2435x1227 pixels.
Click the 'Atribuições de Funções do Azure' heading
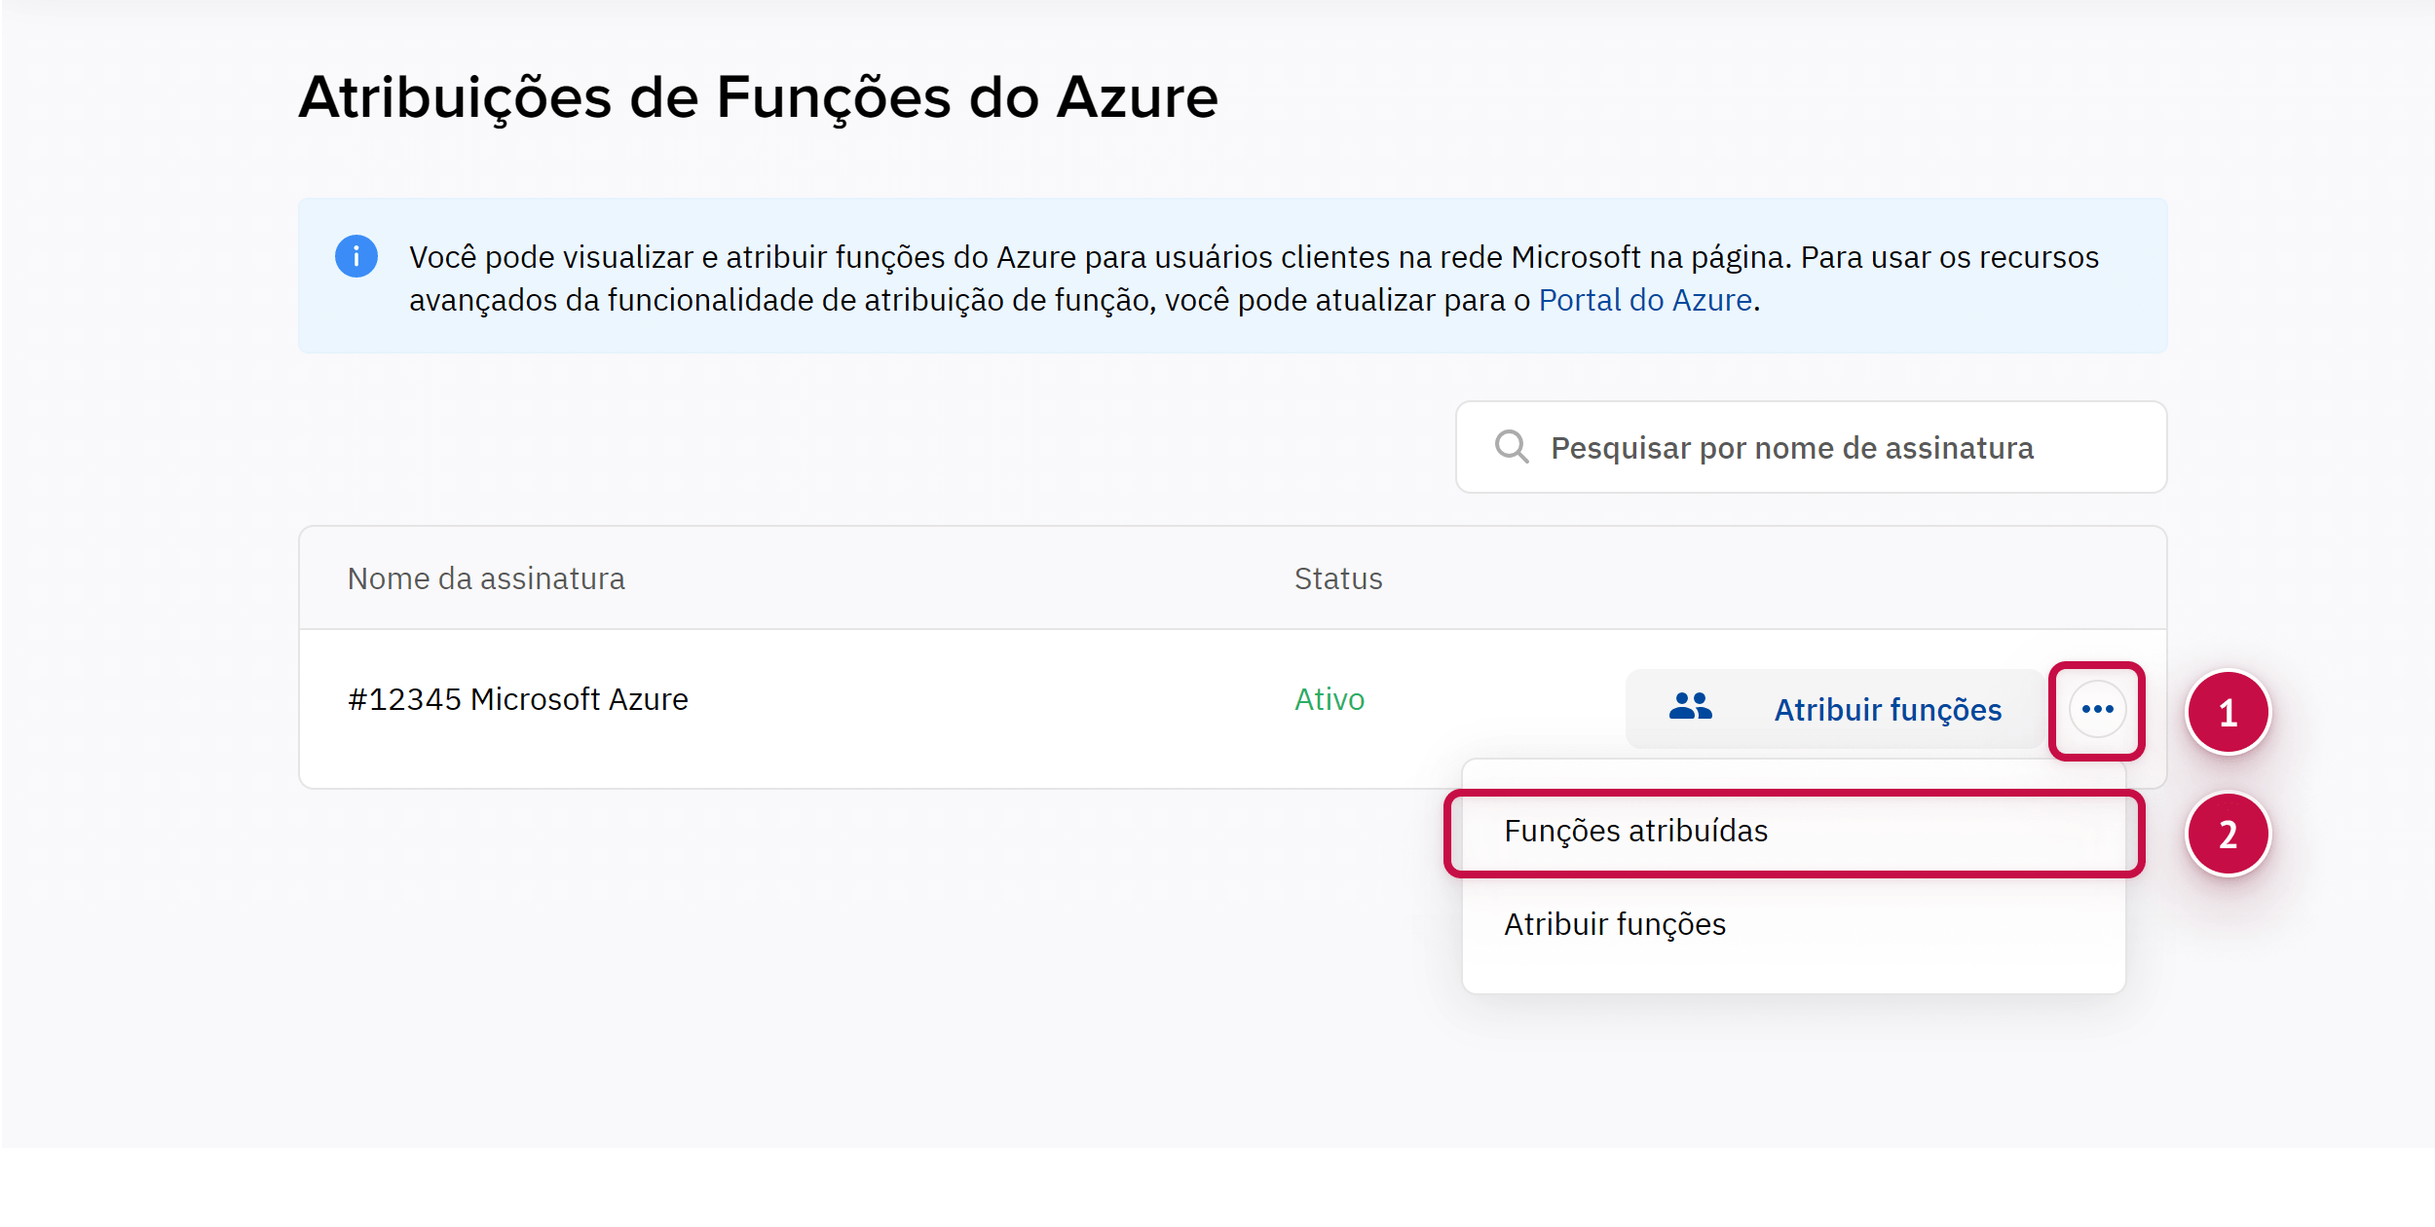758,98
